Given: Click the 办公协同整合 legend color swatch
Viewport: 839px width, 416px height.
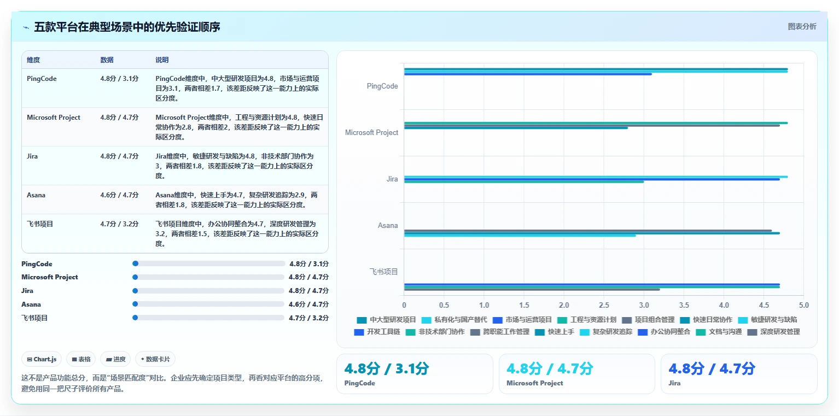Looking at the screenshot, I should pyautogui.click(x=642, y=332).
